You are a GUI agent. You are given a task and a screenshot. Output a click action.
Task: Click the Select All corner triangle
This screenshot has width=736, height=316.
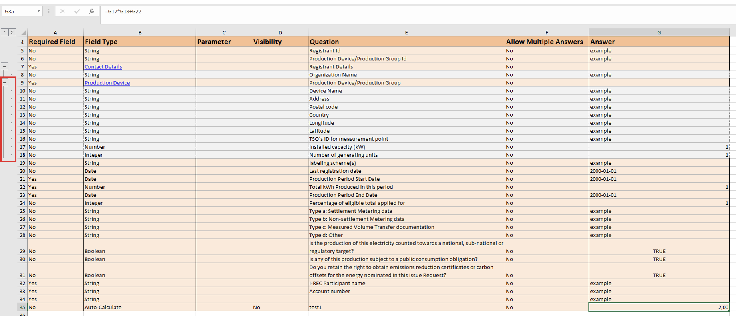pos(23,32)
